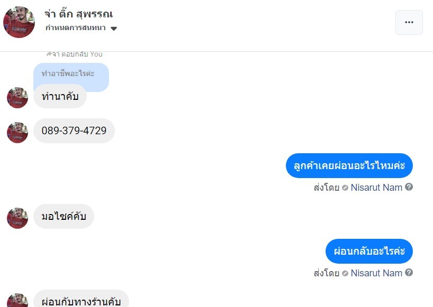Click help icon under ผ่อนกลับอะไรค่ะ message
The image size is (433, 307).
[409, 273]
